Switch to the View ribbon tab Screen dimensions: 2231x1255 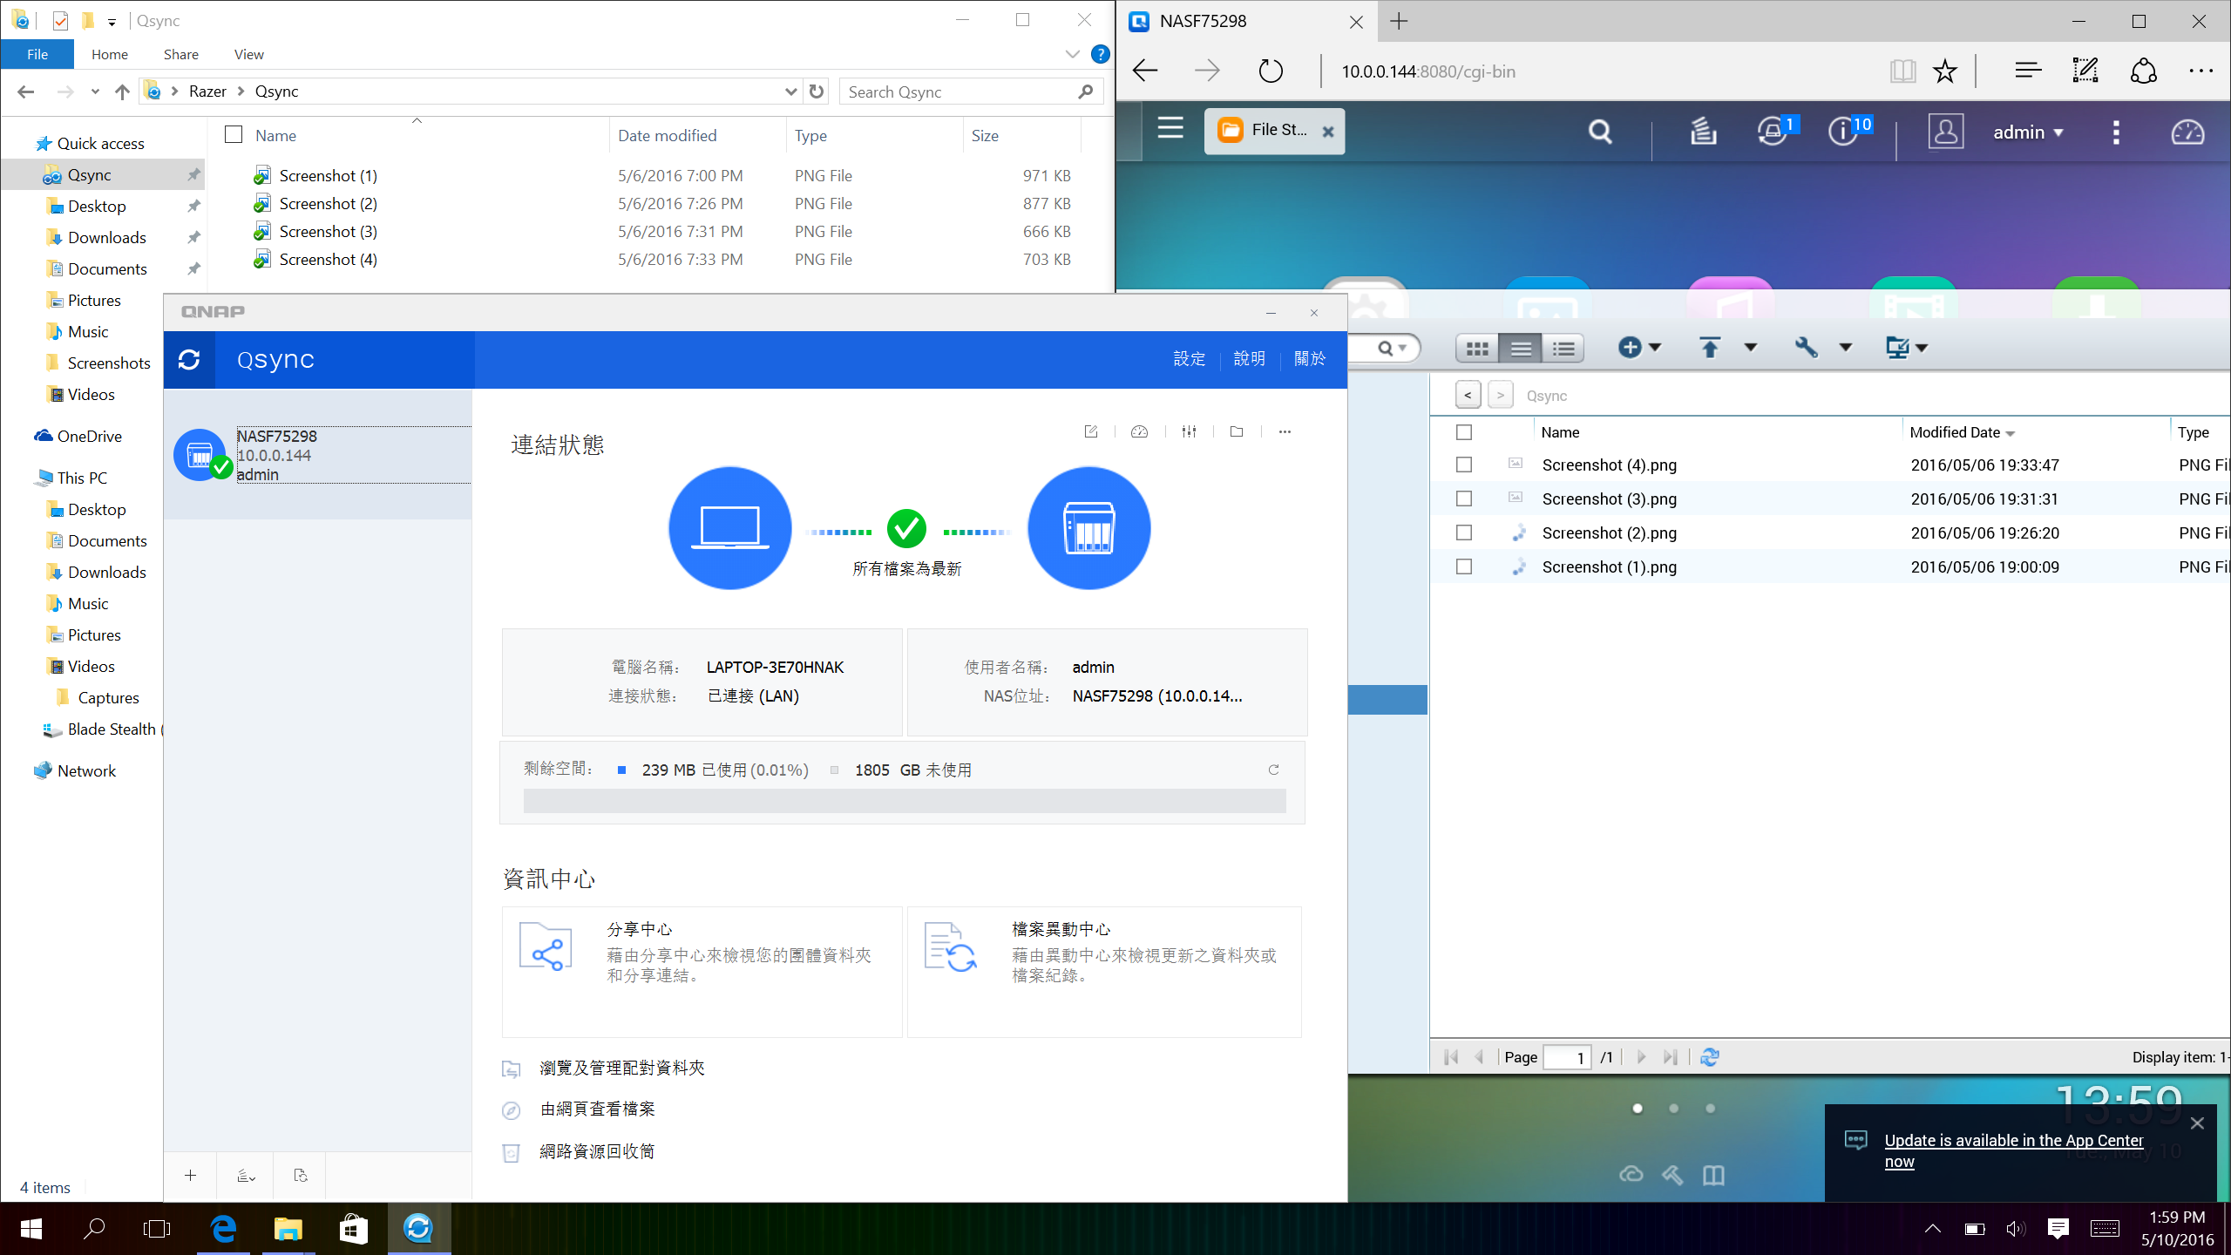pos(249,54)
